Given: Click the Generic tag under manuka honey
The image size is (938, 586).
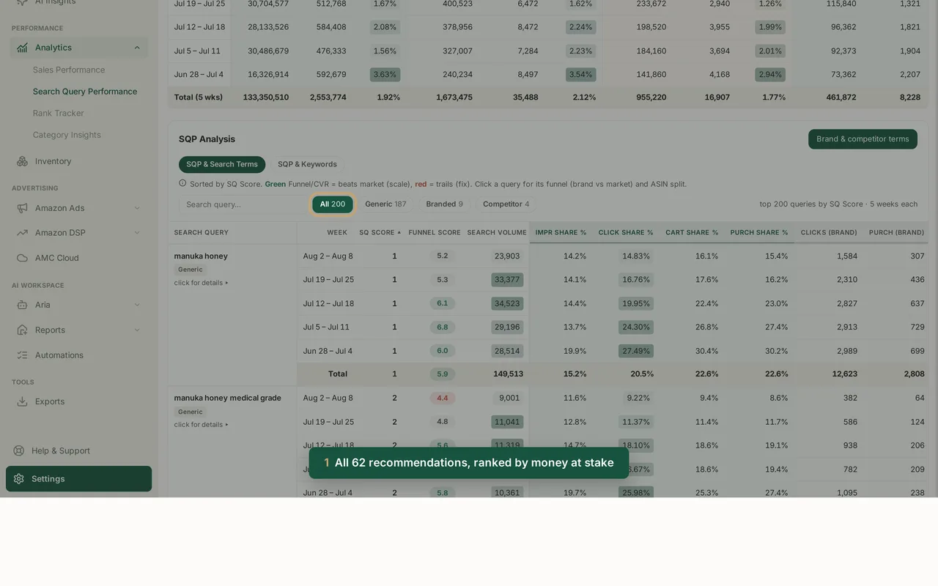Looking at the screenshot, I should click(191, 270).
